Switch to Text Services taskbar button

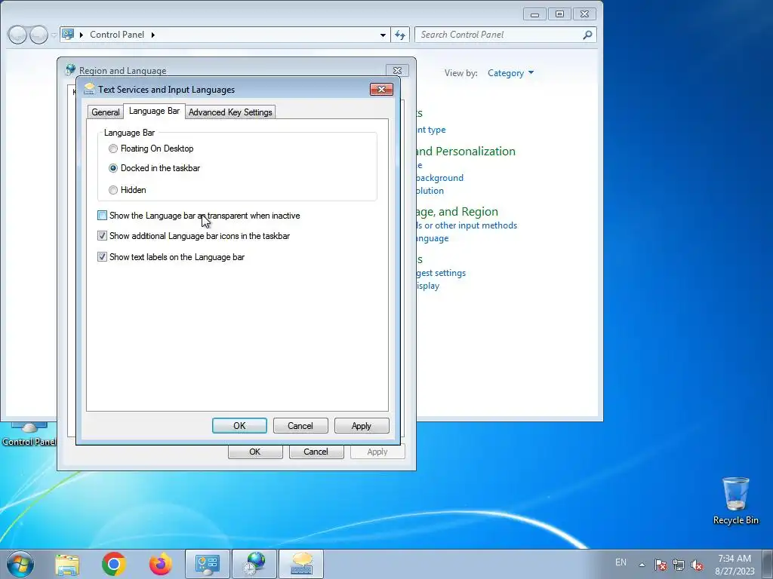coord(301,564)
